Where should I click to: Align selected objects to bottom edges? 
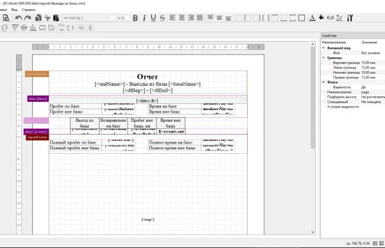[x=33, y=28]
